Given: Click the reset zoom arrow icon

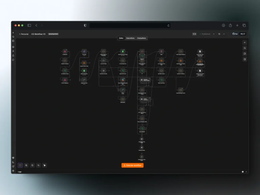Looking at the screenshot, I should coord(39,165).
